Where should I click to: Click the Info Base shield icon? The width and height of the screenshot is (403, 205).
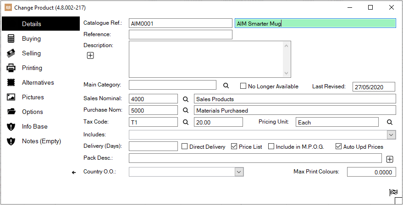(11, 126)
